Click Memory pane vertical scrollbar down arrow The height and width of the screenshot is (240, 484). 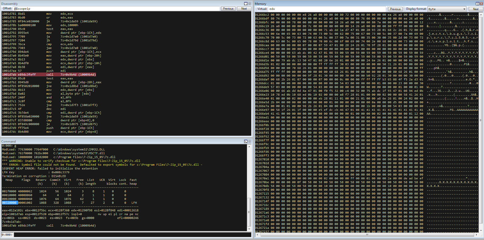click(481, 230)
